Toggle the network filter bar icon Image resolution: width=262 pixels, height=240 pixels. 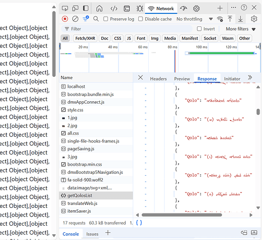86,19
